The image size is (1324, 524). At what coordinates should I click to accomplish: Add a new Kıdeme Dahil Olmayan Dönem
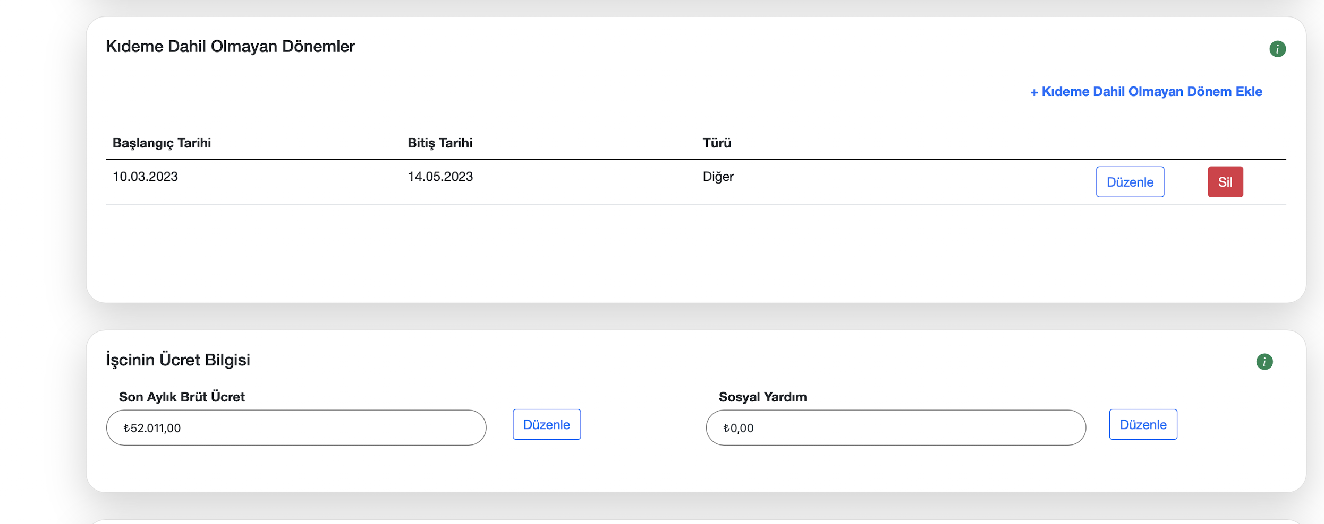pos(1151,92)
